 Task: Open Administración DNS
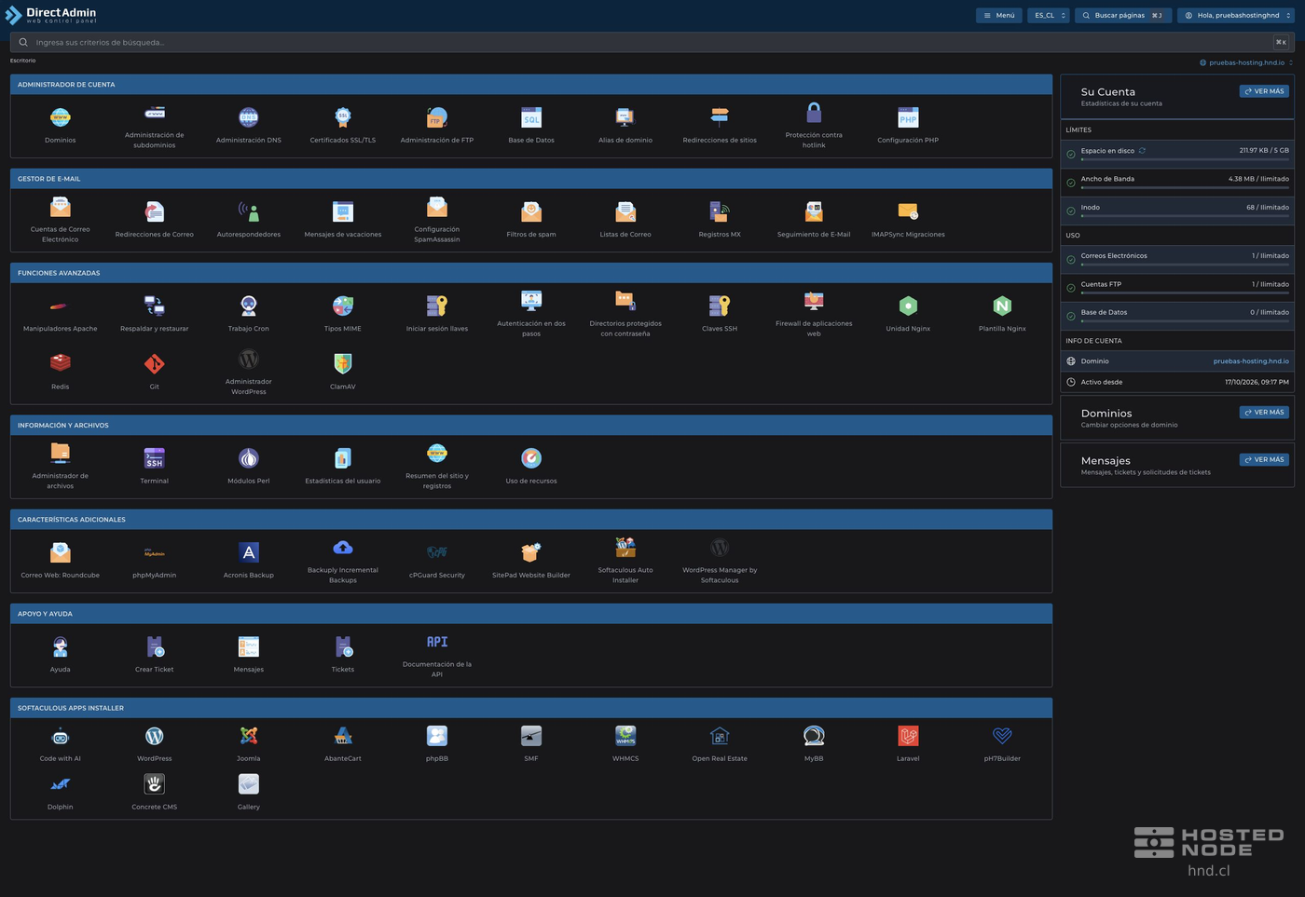(248, 117)
